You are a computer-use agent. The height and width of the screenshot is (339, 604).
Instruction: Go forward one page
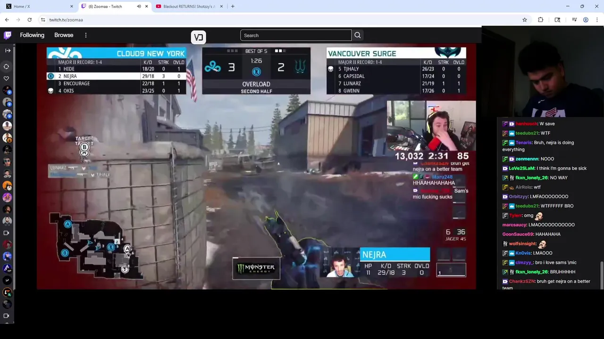(18, 20)
